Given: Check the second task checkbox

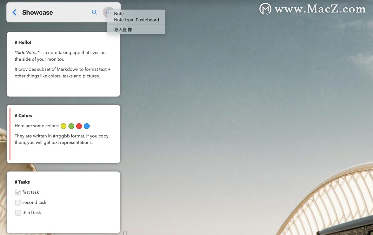Looking at the screenshot, I should coord(18,203).
